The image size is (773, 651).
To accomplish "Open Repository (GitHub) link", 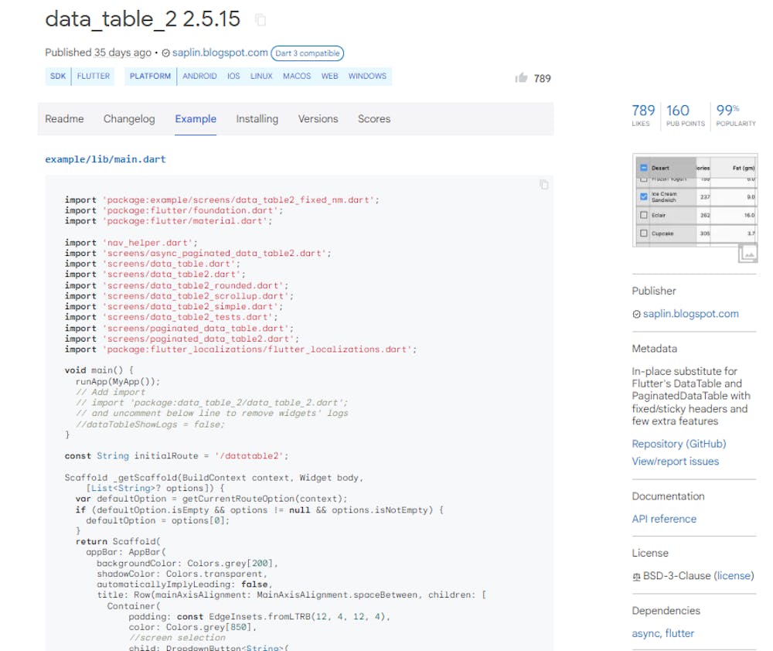I will point(679,444).
